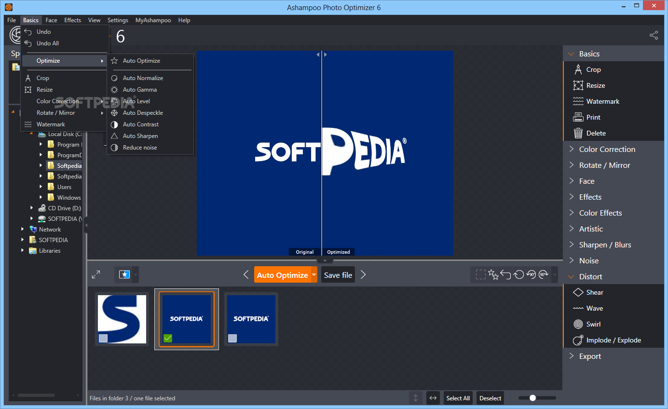Click the Print printer icon
The image size is (668, 409).
tap(578, 117)
